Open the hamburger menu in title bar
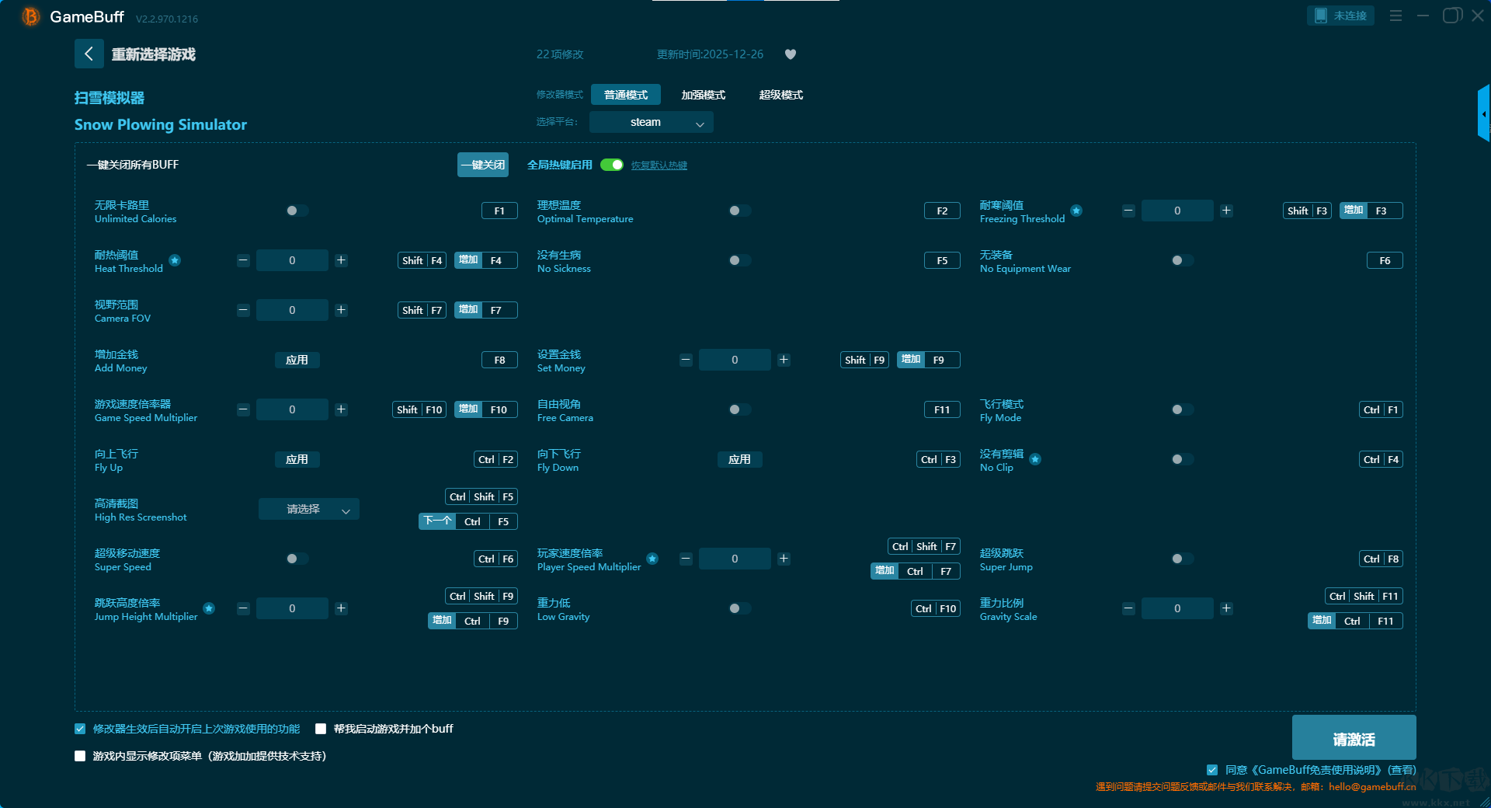The image size is (1491, 808). click(1395, 16)
